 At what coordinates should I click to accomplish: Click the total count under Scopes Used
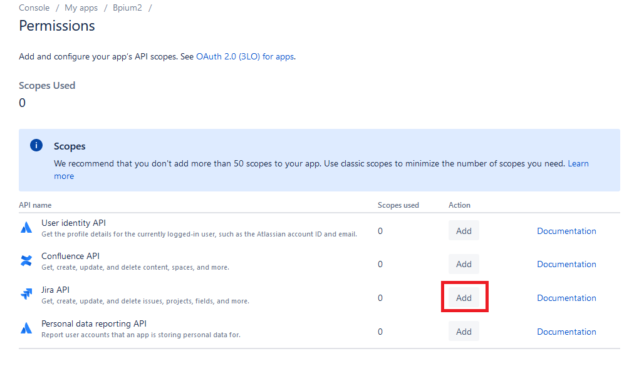[22, 103]
